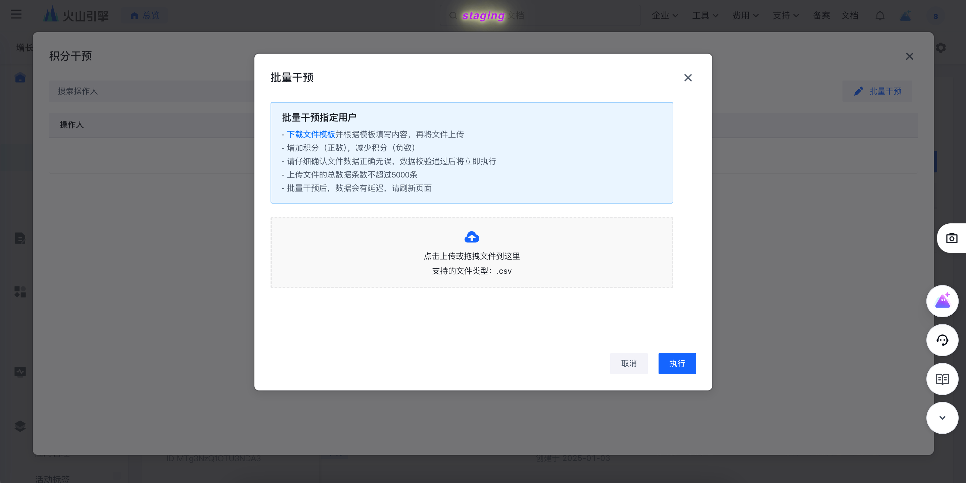Image resolution: width=966 pixels, height=483 pixels.
Task: Open 文档 in top navigation
Action: (850, 15)
